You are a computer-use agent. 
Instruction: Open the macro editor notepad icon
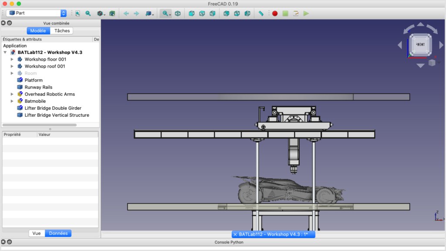(x=296, y=14)
